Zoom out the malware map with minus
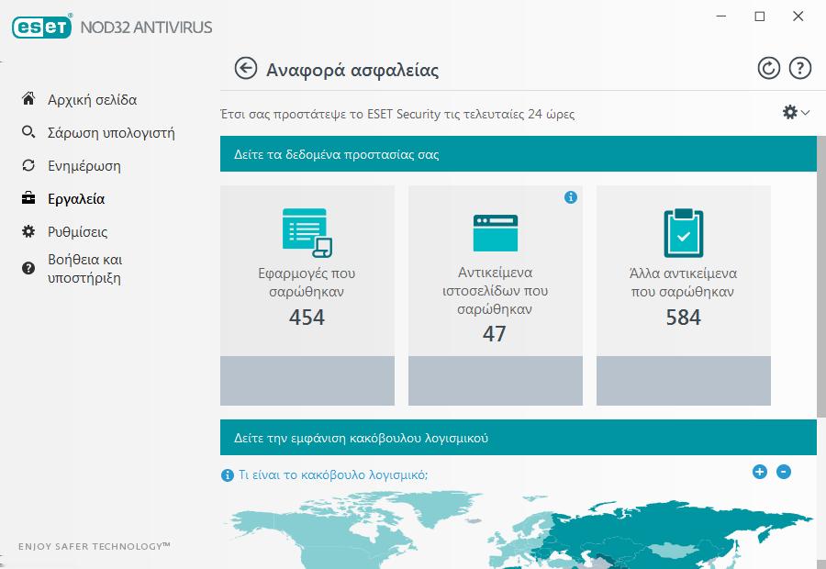The width and height of the screenshot is (826, 569). click(x=784, y=472)
